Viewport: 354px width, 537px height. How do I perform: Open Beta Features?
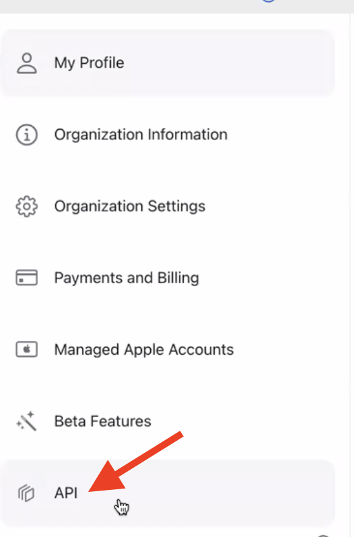pos(168,421)
